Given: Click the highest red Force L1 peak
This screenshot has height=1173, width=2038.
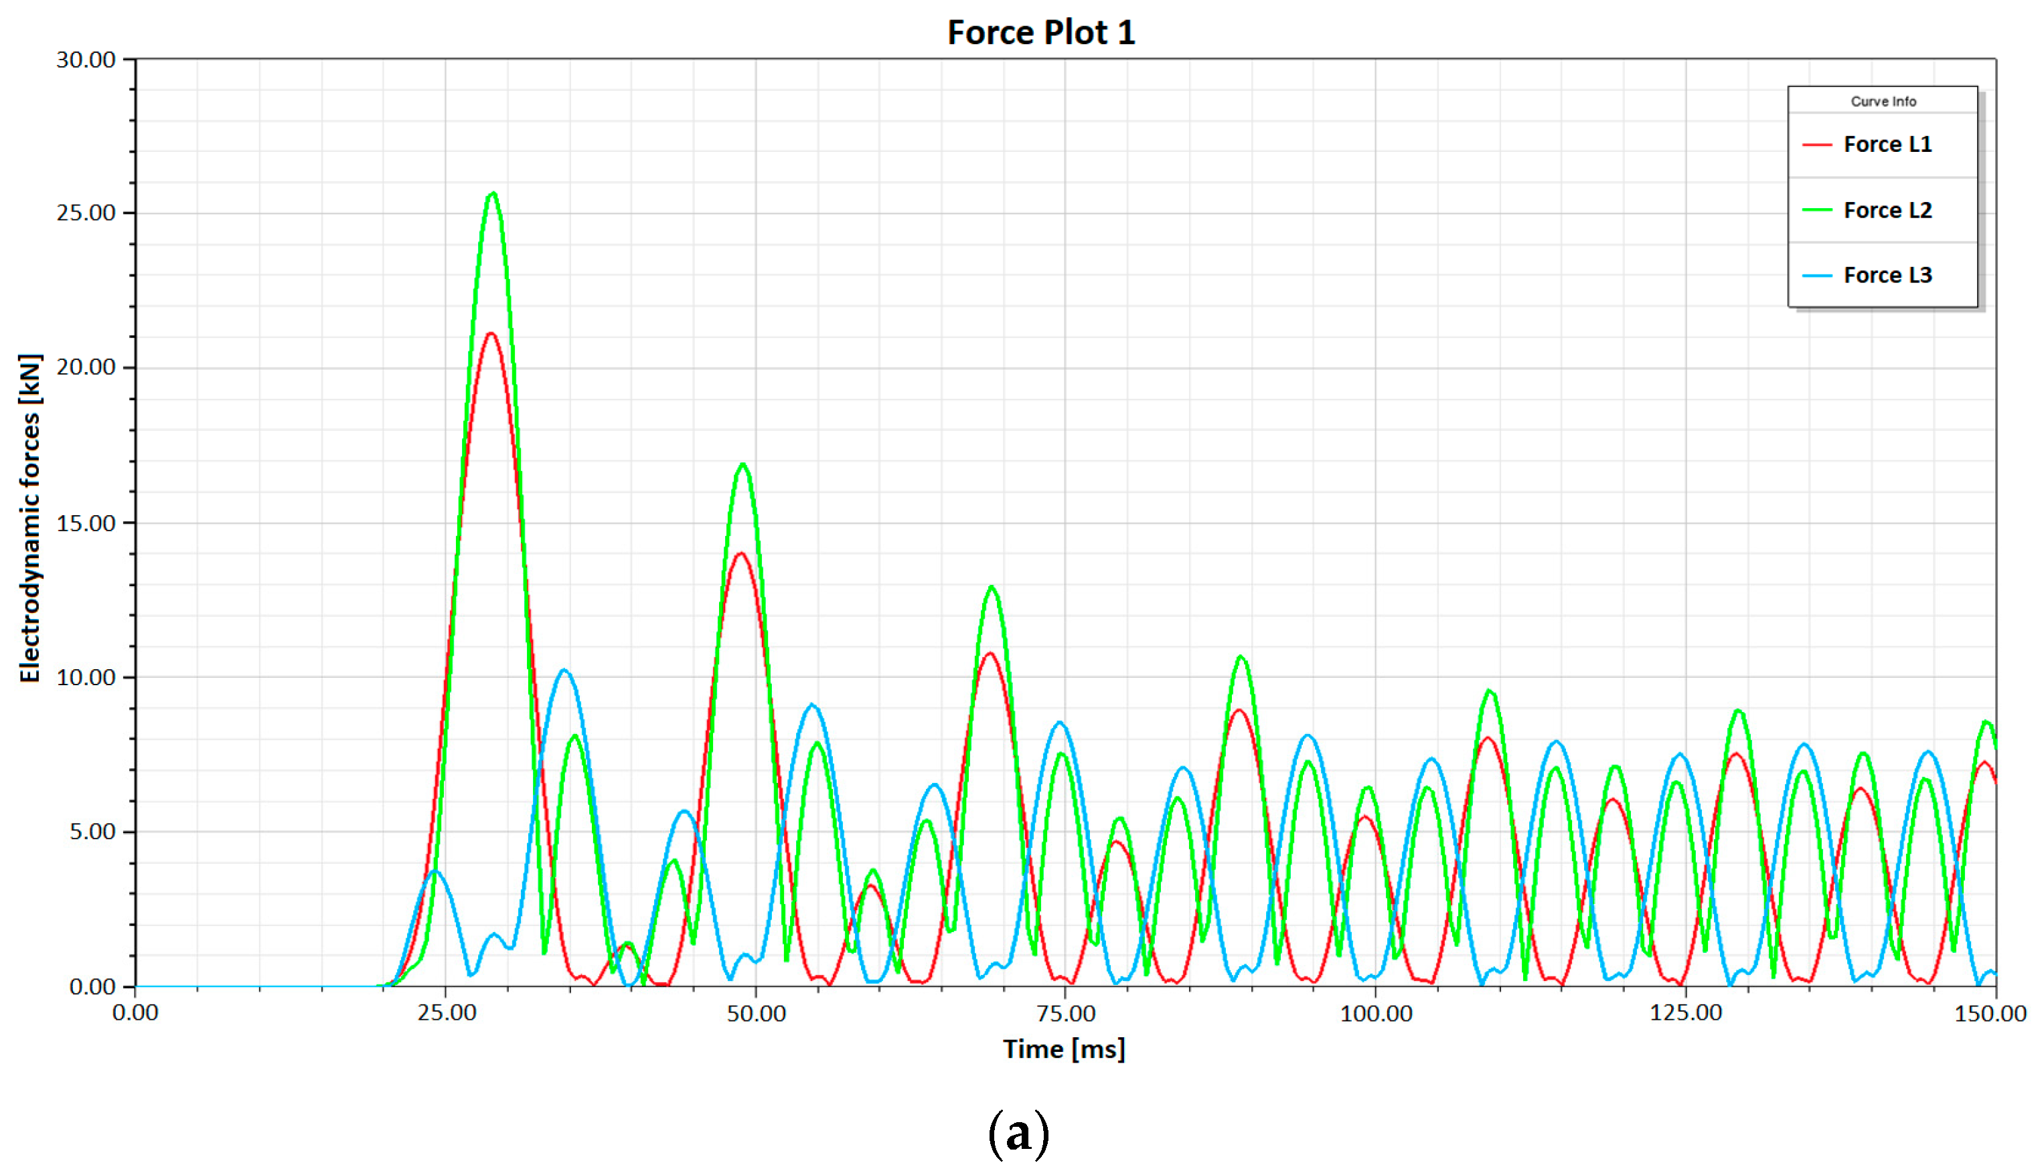Looking at the screenshot, I should coord(491,333).
